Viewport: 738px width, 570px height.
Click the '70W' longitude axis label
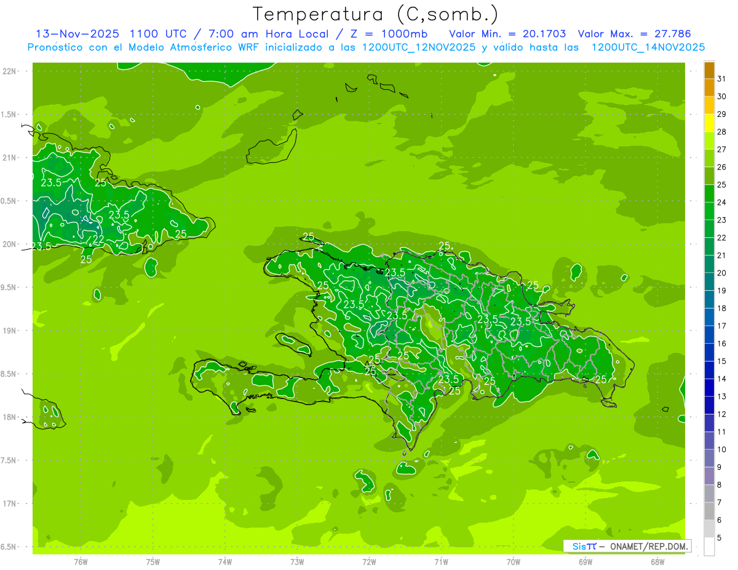click(x=514, y=562)
